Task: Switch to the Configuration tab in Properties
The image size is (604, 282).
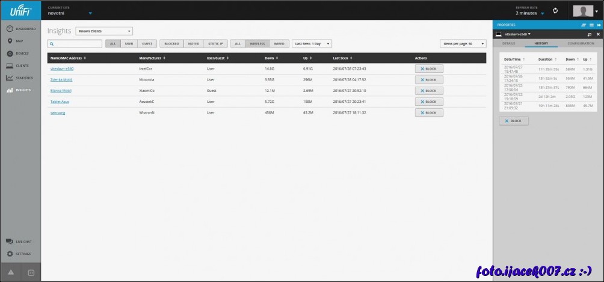Action: point(581,43)
